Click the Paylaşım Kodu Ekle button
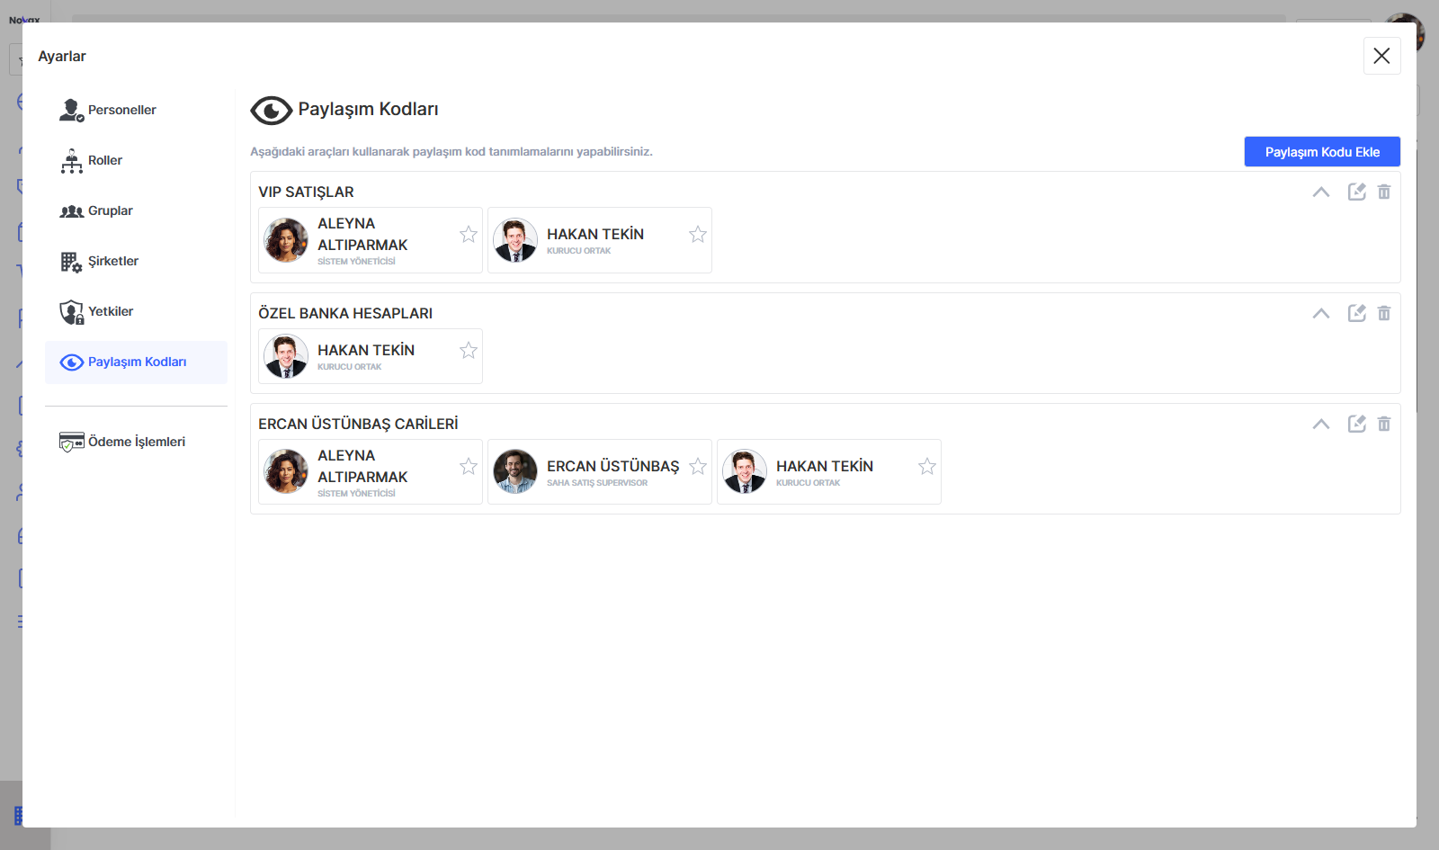Viewport: 1439px width, 850px height. [1321, 152]
